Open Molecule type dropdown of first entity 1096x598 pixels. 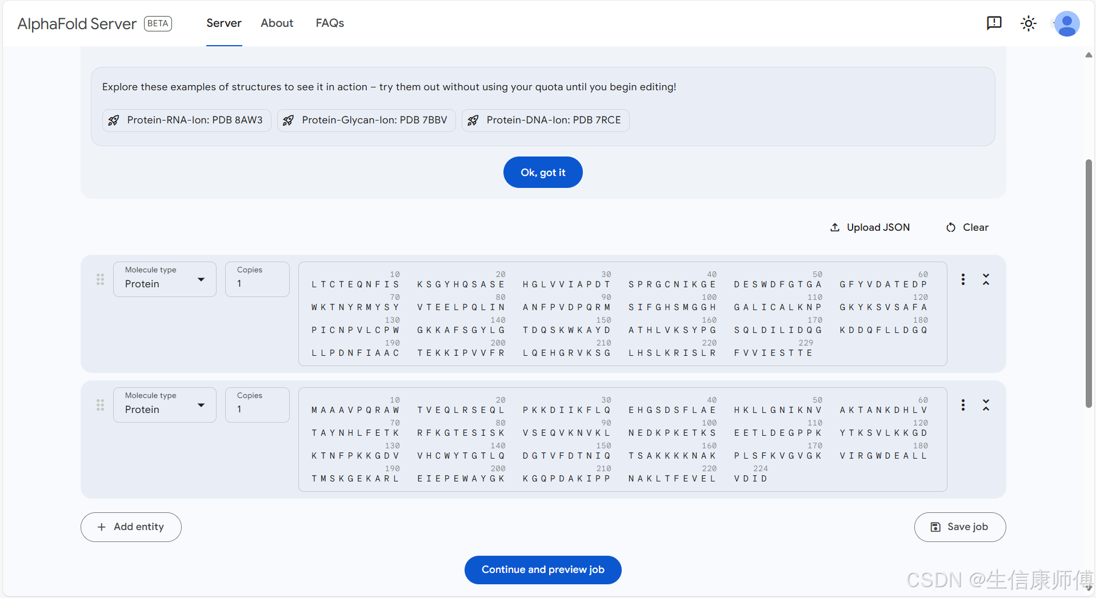pos(165,279)
